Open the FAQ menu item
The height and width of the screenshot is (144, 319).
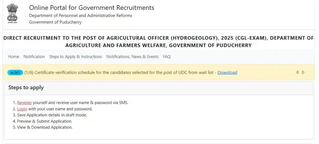(167, 57)
